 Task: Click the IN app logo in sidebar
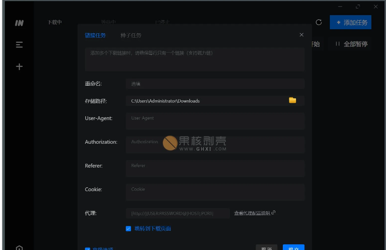click(x=19, y=23)
